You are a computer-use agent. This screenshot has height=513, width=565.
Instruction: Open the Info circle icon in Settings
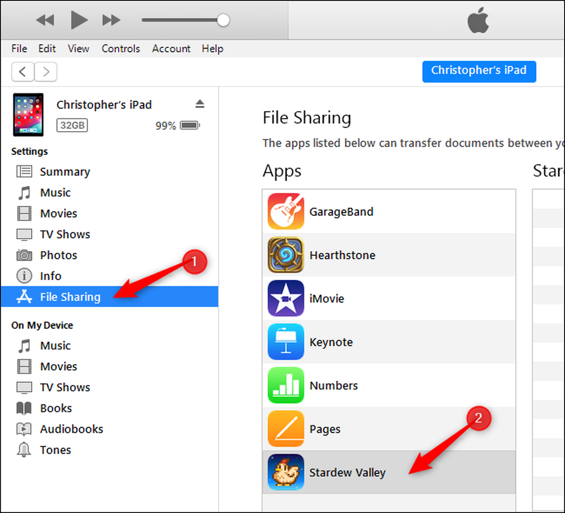(x=24, y=276)
